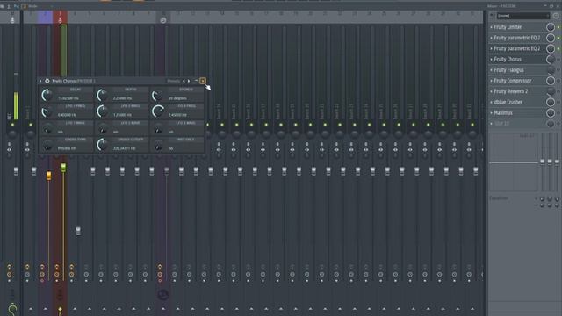The image size is (562, 316).
Task: Toggle the Fruity Limiter enable LED
Action: (558, 27)
